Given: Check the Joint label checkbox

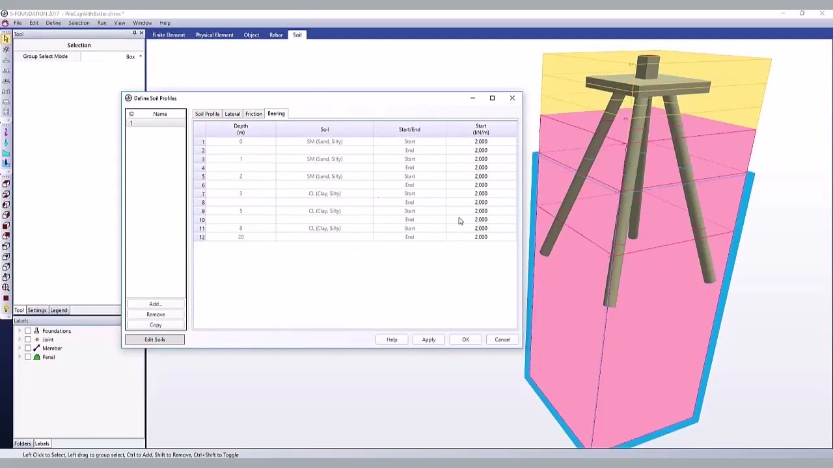Looking at the screenshot, I should [27, 339].
